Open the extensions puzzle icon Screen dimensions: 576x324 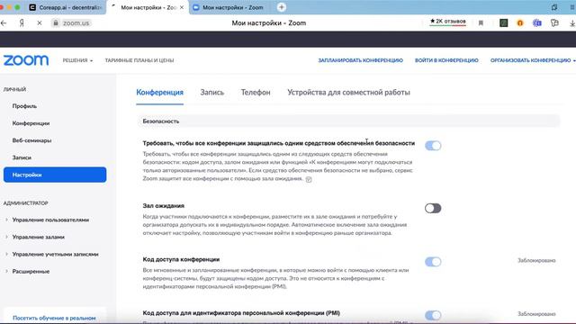554,23
